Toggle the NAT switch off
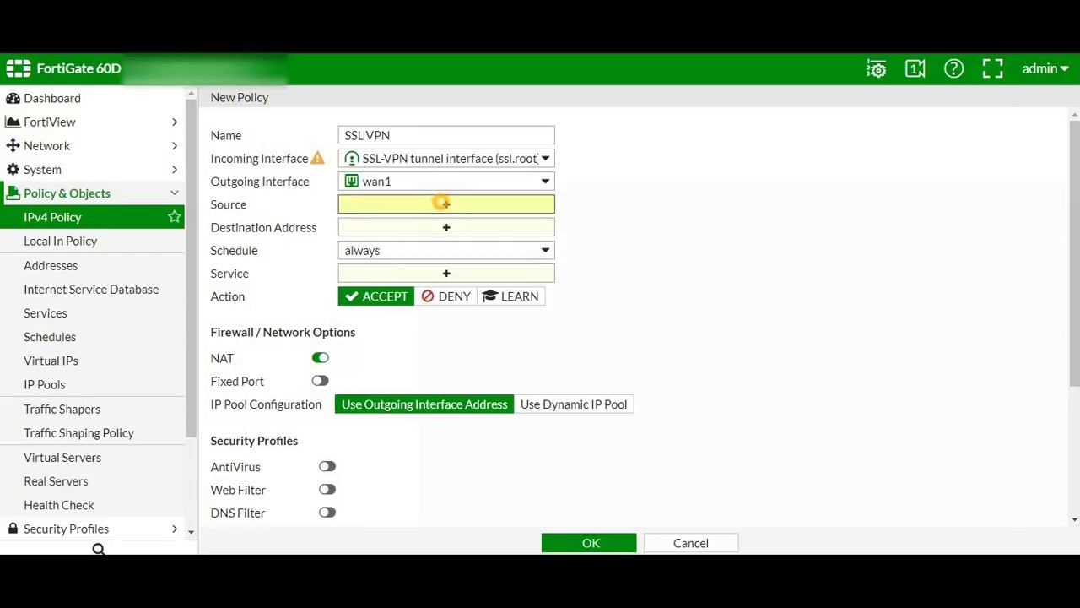The width and height of the screenshot is (1080, 608). tap(320, 358)
